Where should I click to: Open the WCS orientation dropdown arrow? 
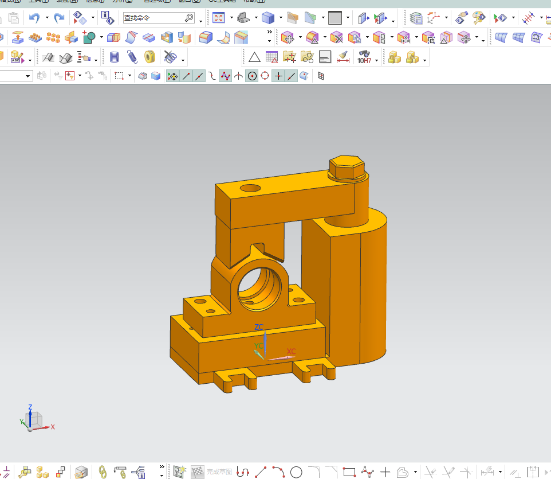446,18
